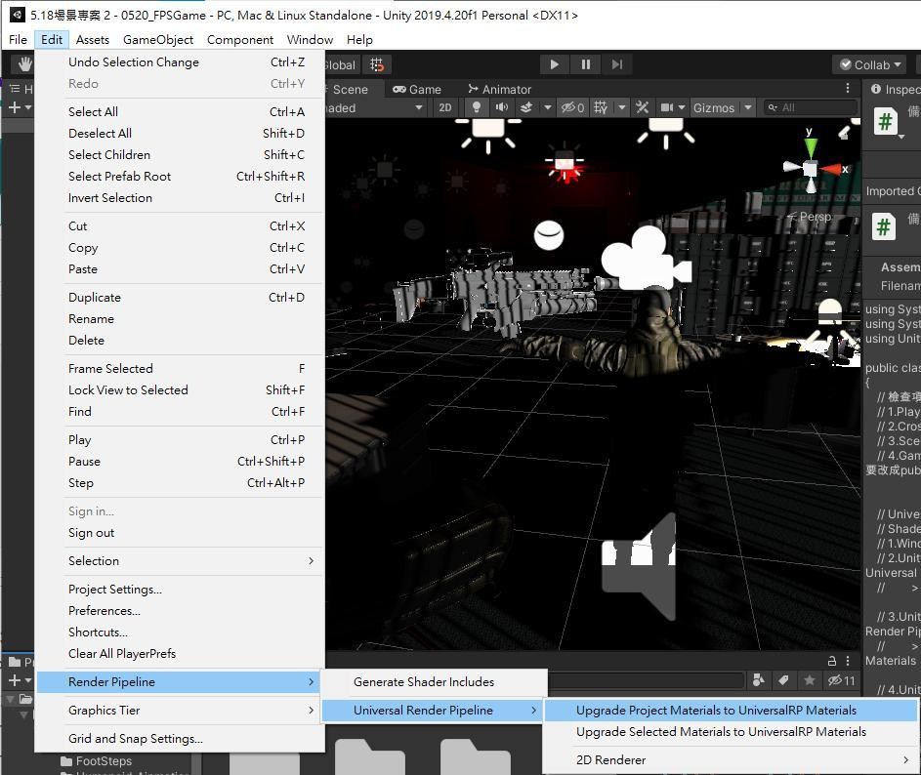
Task: Switch to the Game tab
Action: [418, 88]
